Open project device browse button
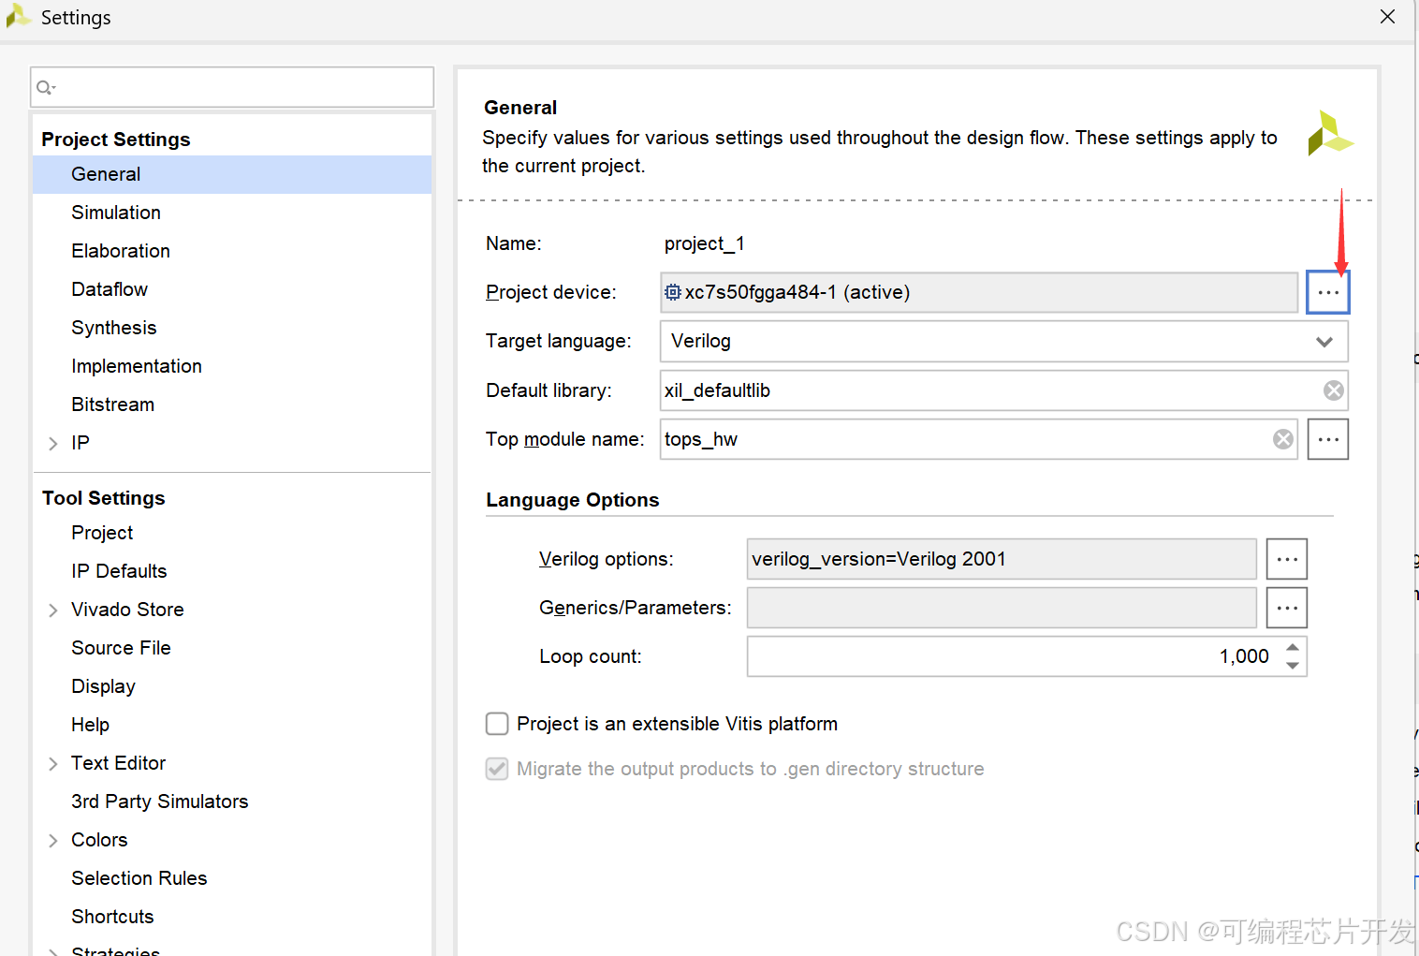This screenshot has height=956, width=1419. (1327, 293)
